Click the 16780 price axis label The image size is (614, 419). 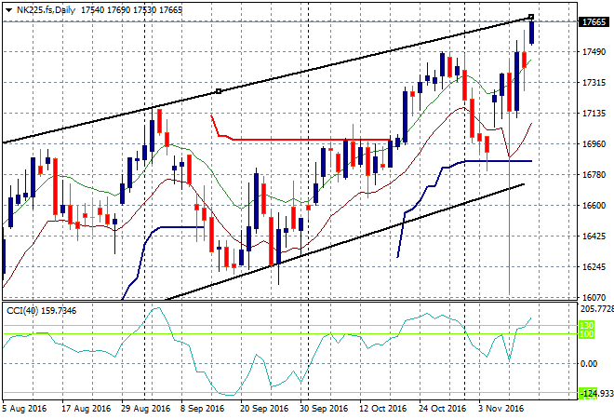[594, 174]
